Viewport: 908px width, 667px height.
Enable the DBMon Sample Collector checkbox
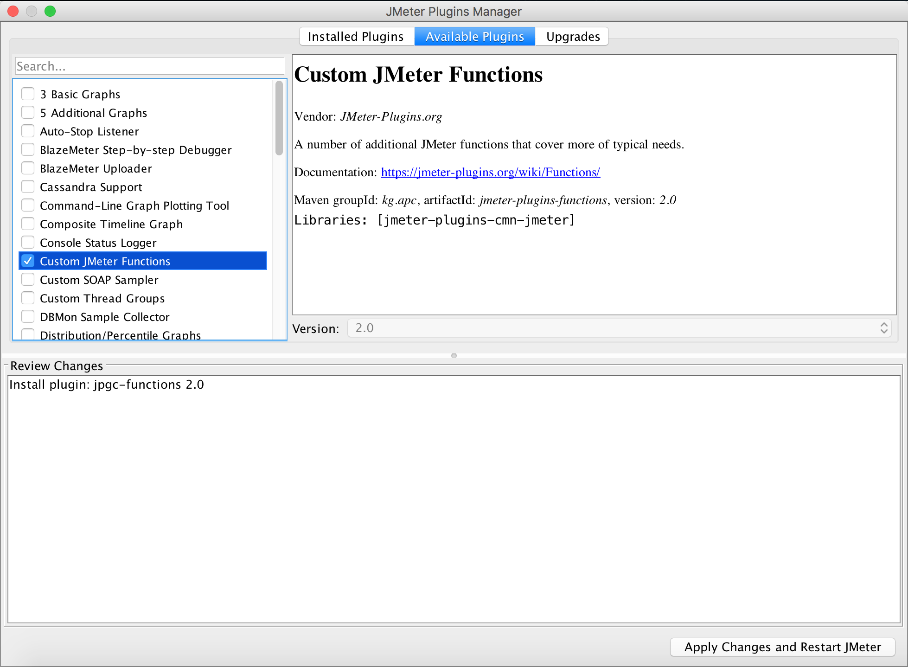tap(28, 317)
